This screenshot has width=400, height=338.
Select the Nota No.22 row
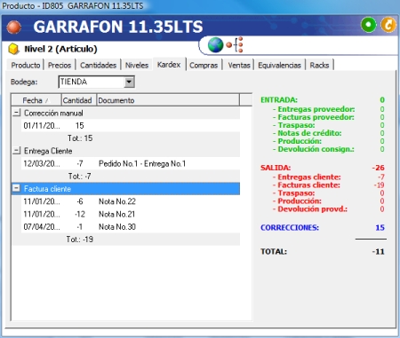[x=131, y=201]
